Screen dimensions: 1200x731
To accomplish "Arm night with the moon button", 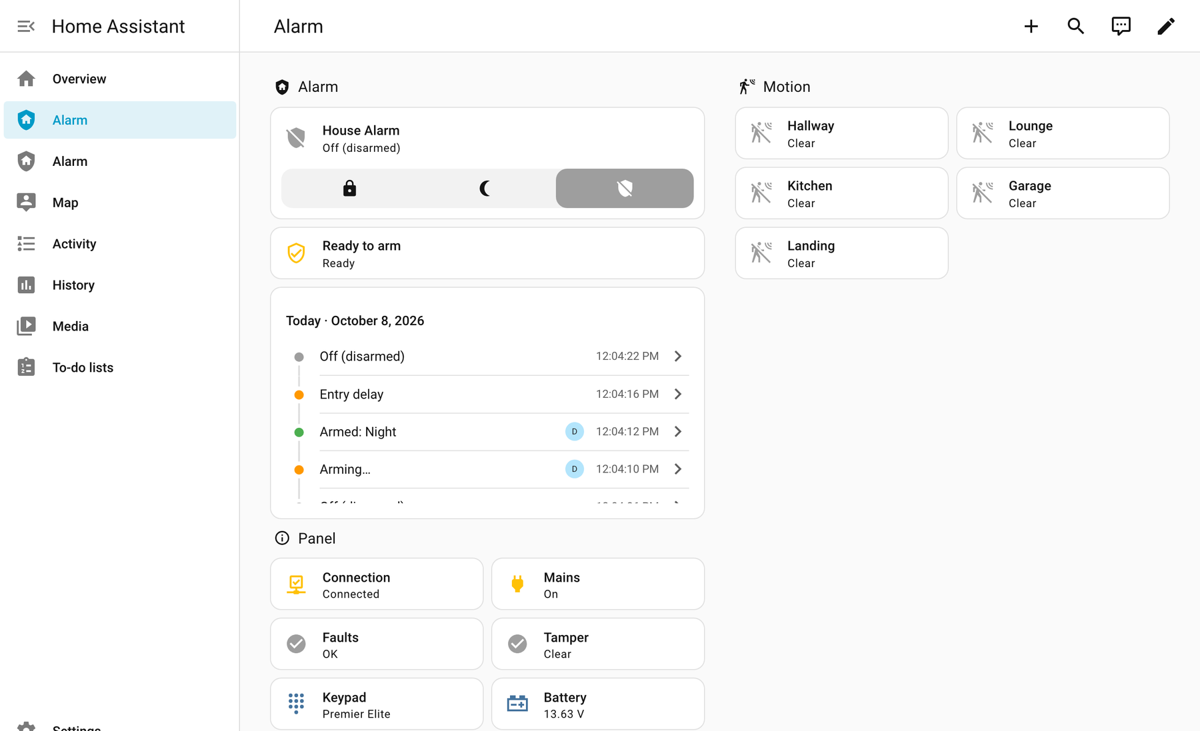I will [x=485, y=189].
